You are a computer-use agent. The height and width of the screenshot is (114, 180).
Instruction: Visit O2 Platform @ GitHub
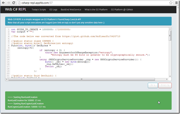tap(122, 10)
